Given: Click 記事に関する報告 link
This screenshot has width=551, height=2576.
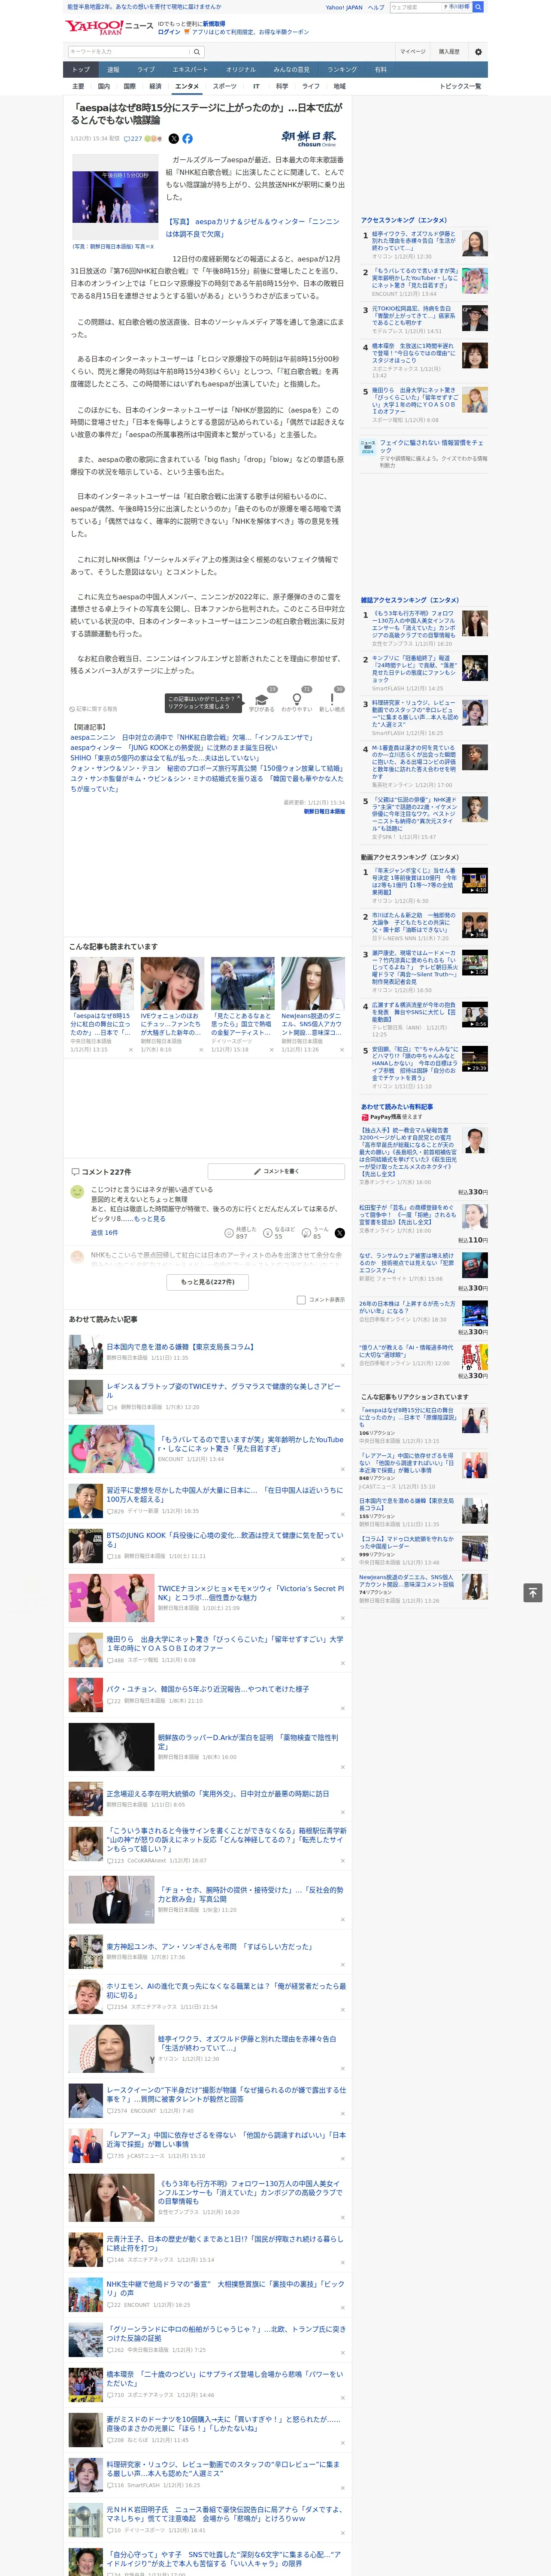Looking at the screenshot, I should tap(94, 708).
